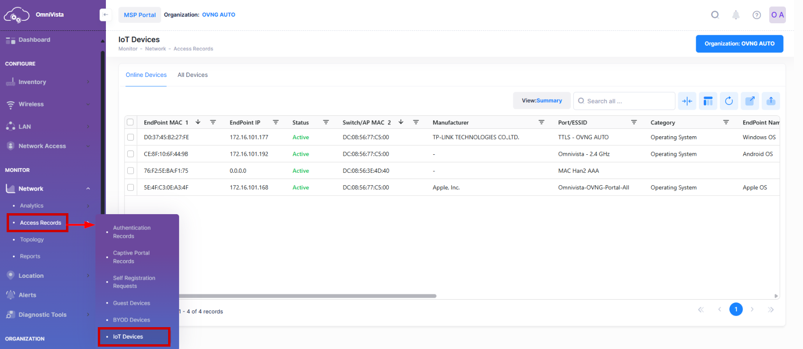Viewport: 803px width, 349px height.
Task: Open the View:Summary dropdown
Action: click(x=541, y=101)
